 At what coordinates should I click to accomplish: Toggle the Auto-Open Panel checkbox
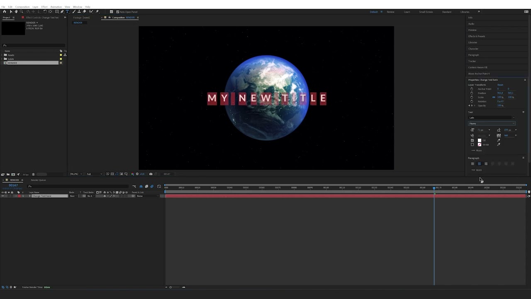(x=118, y=12)
